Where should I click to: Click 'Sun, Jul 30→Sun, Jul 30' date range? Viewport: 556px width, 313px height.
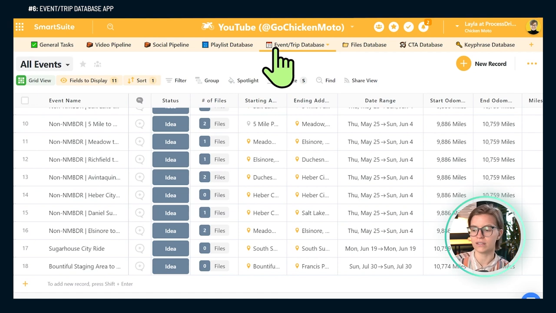(x=381, y=266)
